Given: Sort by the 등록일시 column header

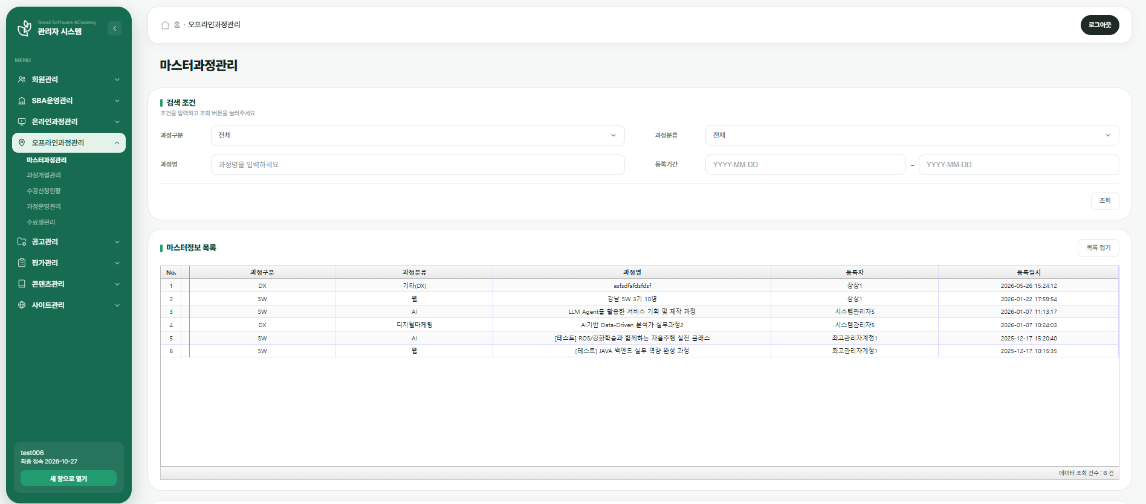Looking at the screenshot, I should point(1029,272).
